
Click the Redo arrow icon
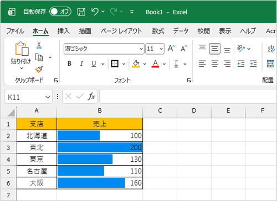(x=114, y=12)
